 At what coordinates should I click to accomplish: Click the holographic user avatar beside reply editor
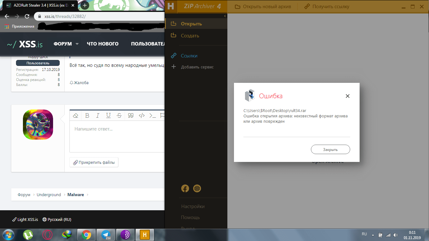38,125
